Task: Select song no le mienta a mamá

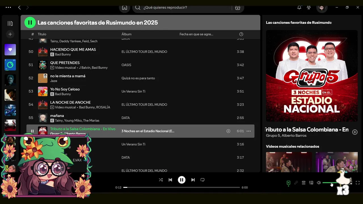Action: pyautogui.click(x=68, y=76)
